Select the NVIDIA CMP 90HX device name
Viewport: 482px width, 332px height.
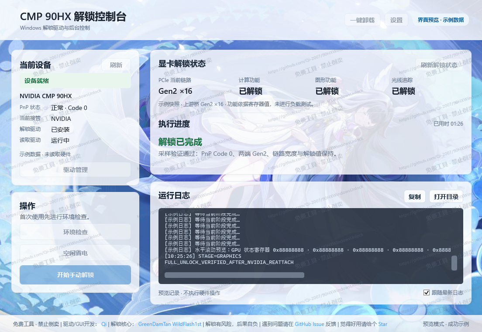click(46, 96)
